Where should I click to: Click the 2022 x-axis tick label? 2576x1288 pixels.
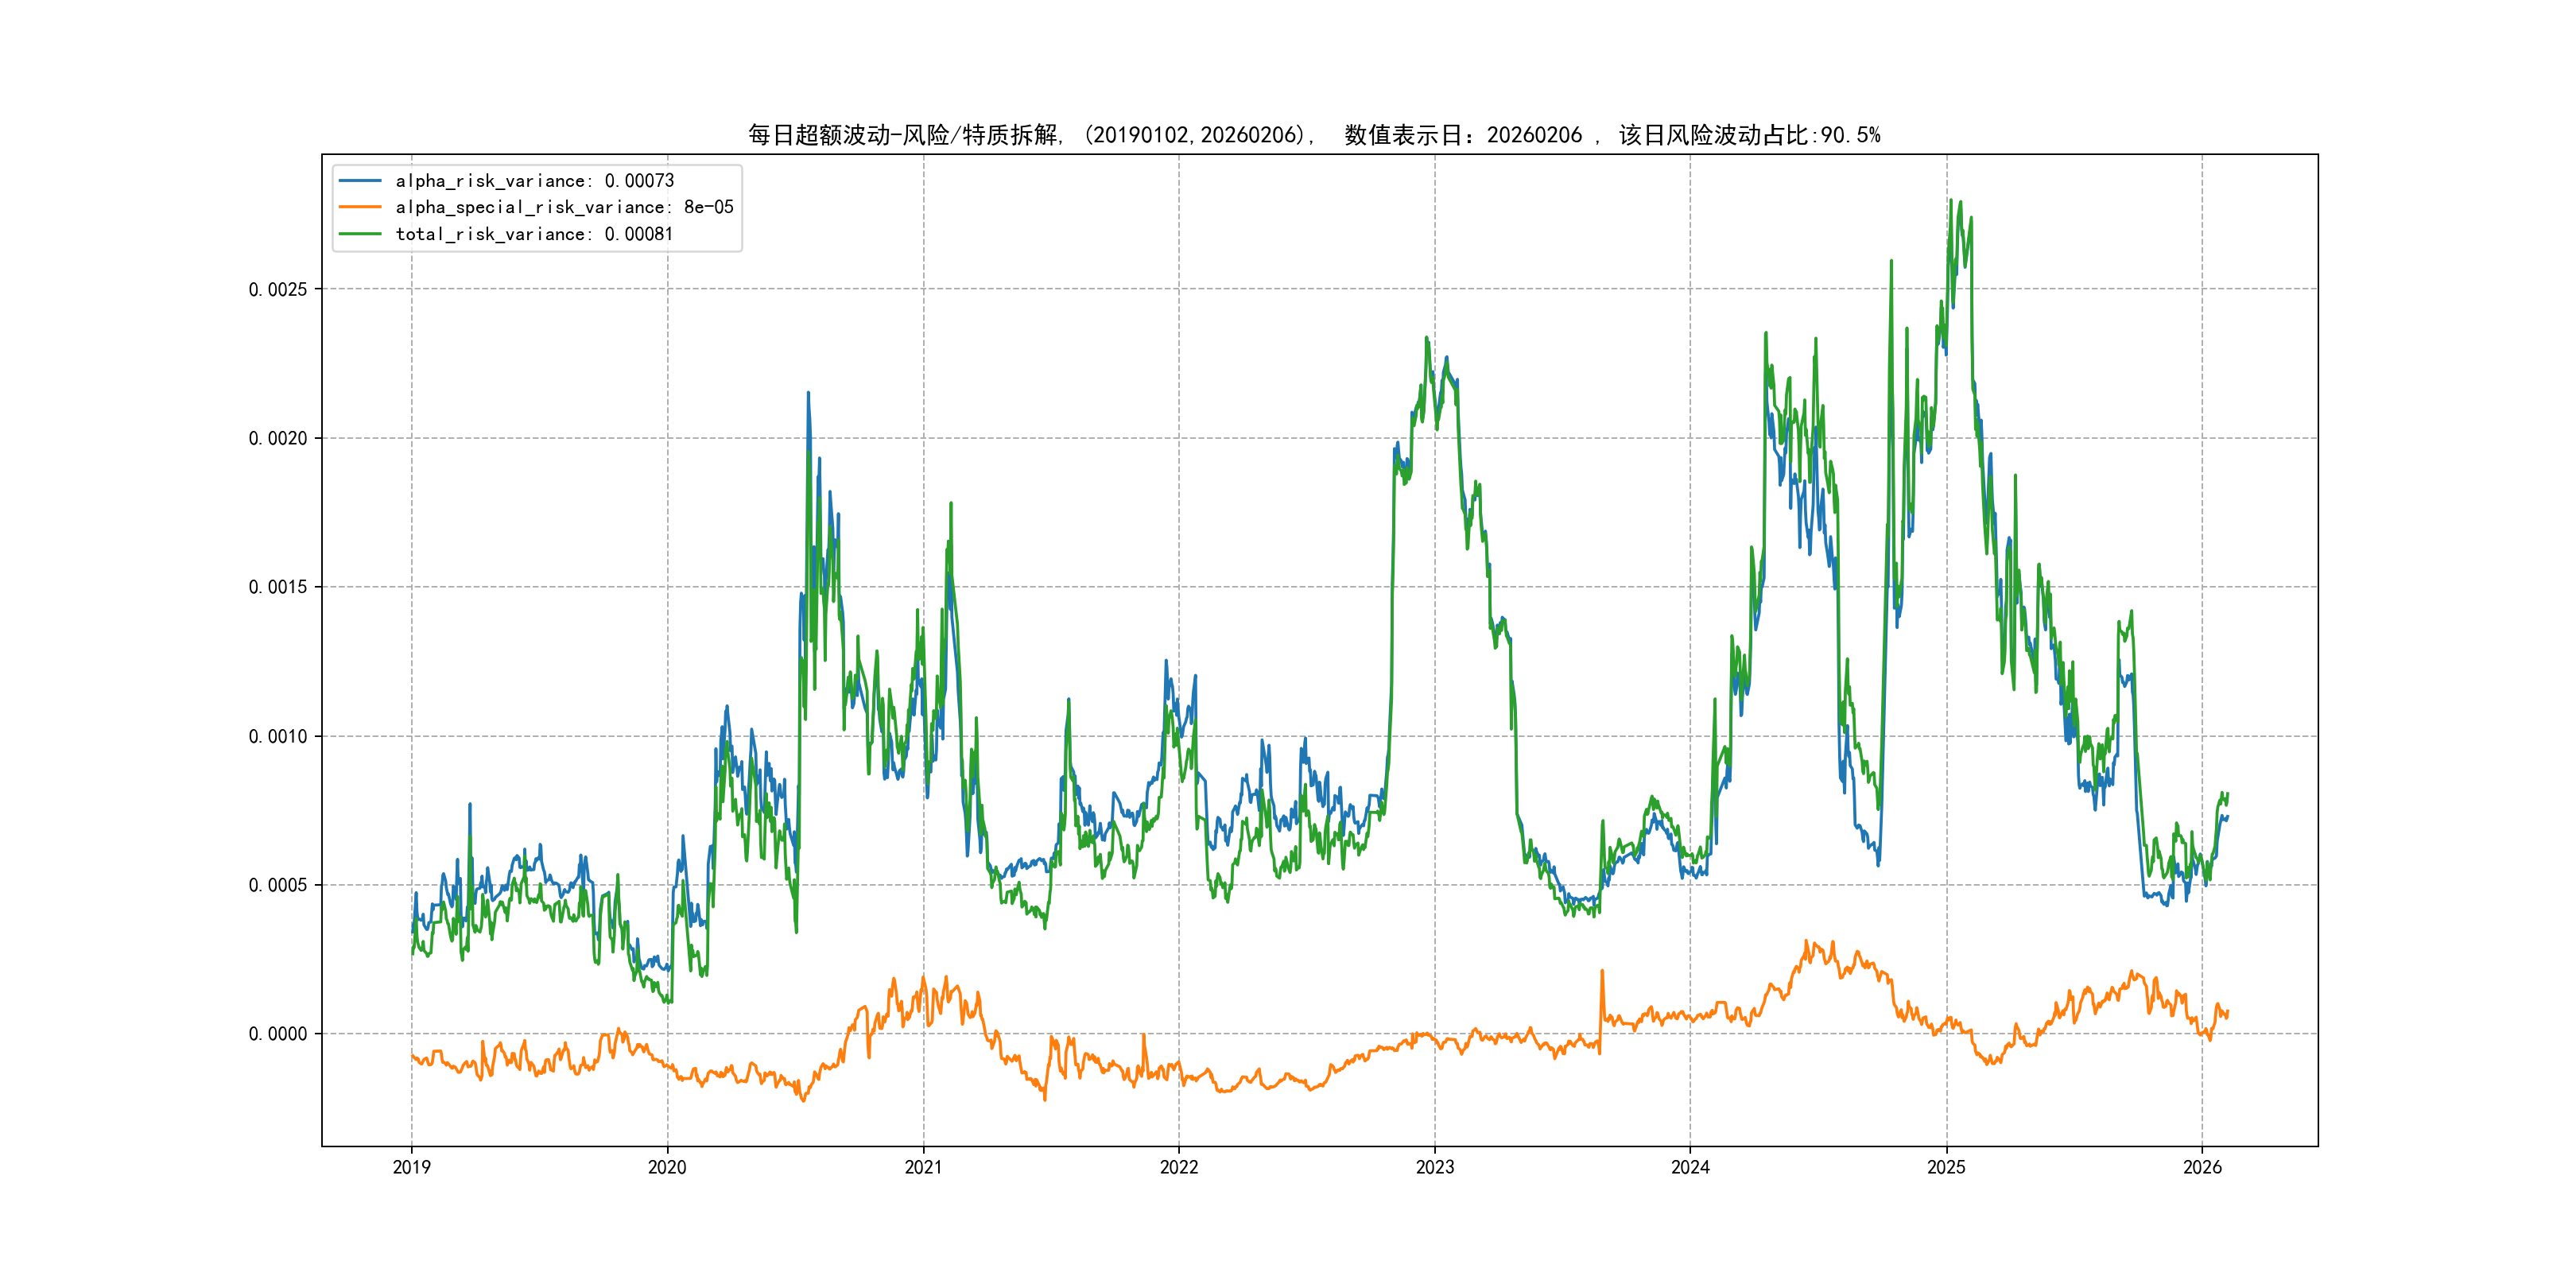tap(1179, 1167)
